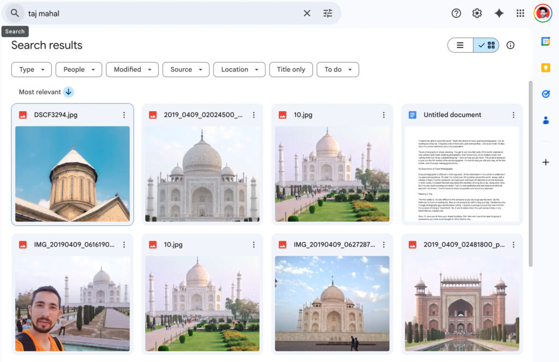The image size is (559, 362).
Task: Switch to list view layout
Action: [x=460, y=46]
